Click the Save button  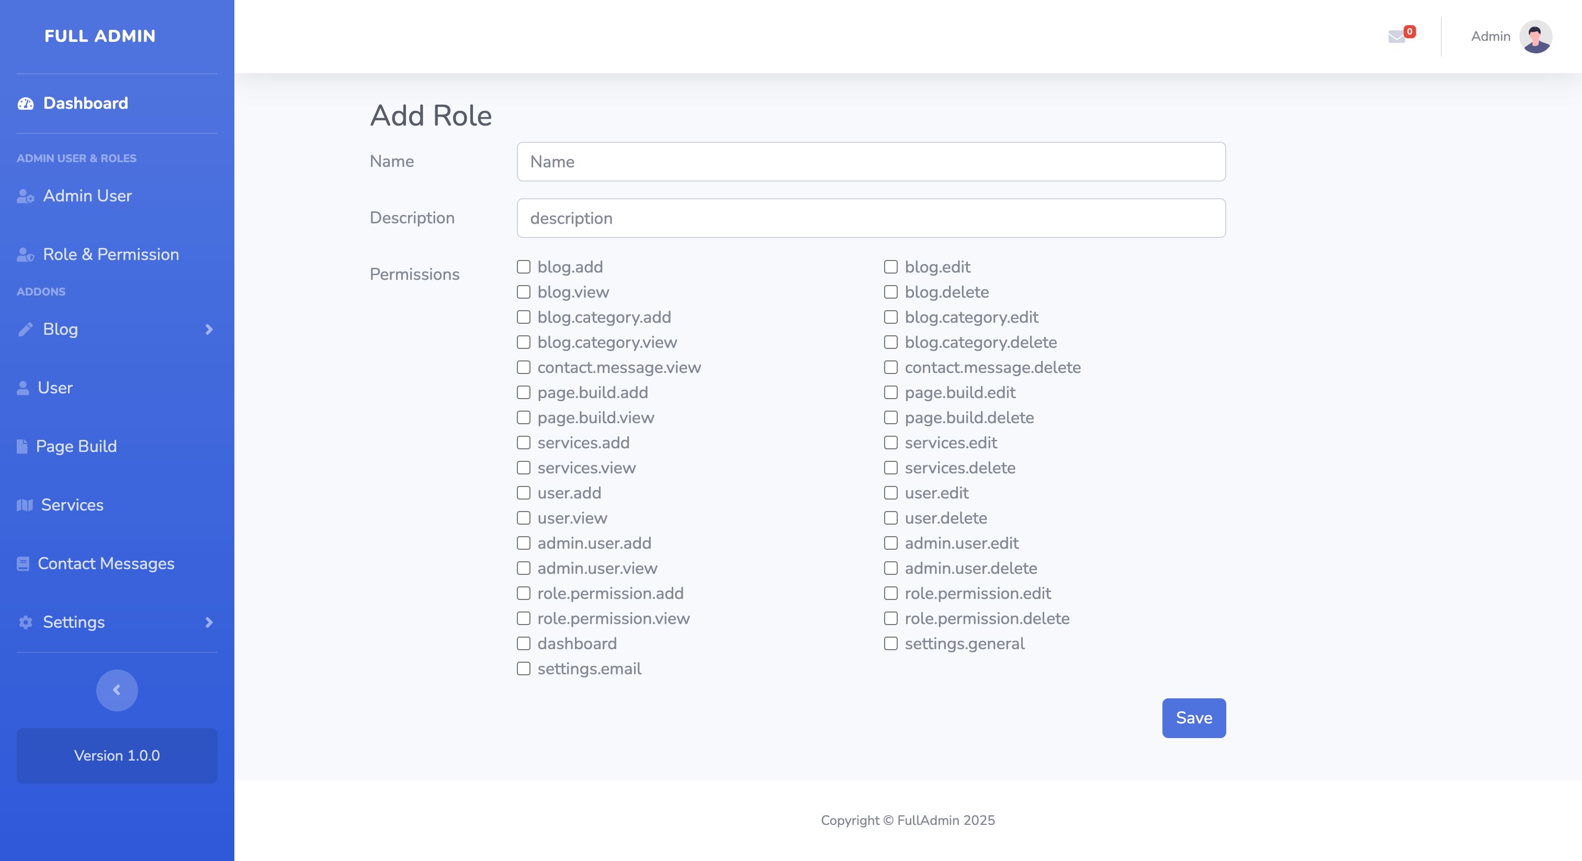coord(1193,717)
